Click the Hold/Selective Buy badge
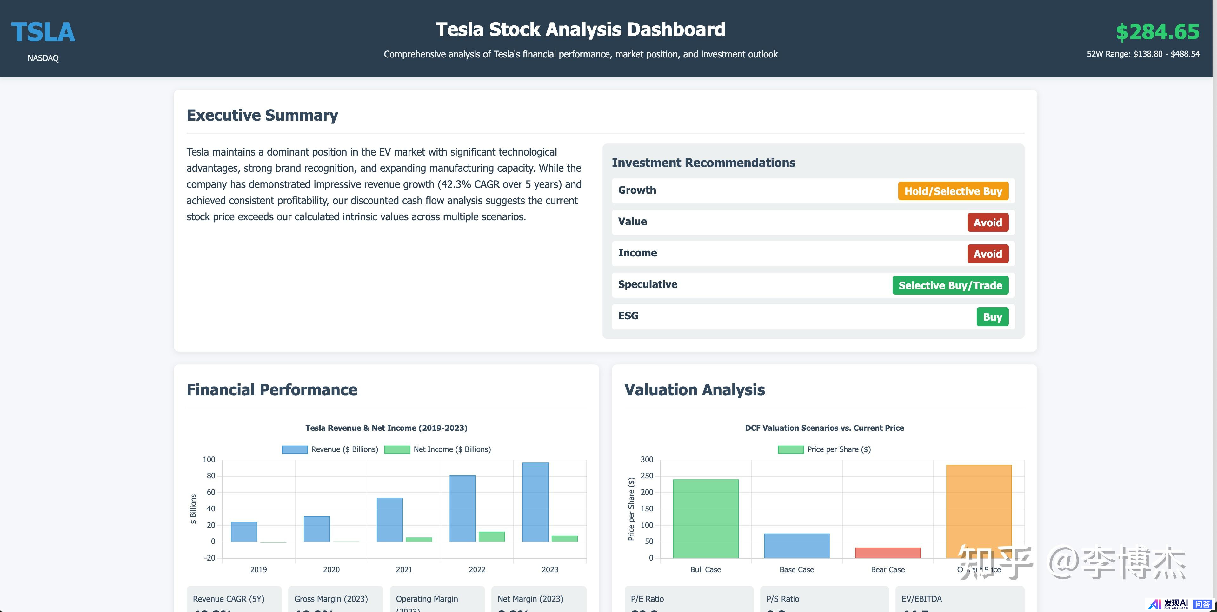This screenshot has width=1217, height=612. [x=953, y=191]
